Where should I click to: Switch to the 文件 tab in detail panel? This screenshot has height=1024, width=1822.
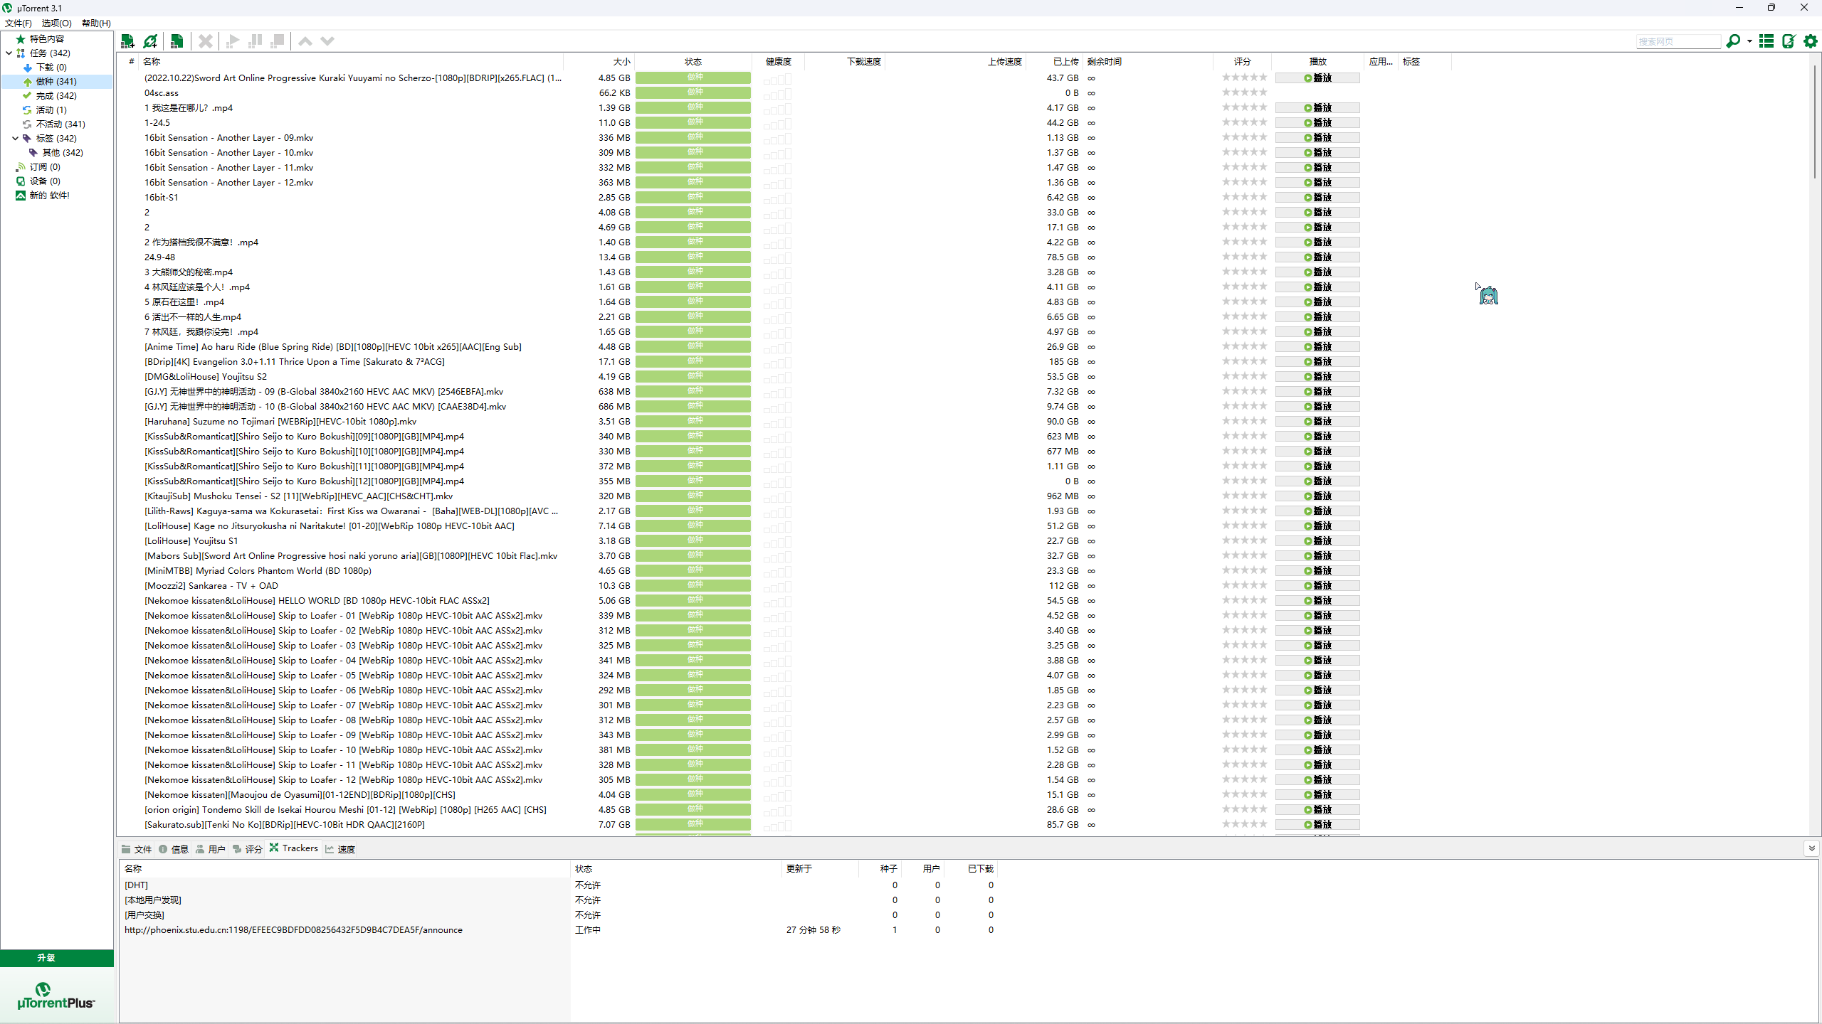(137, 849)
